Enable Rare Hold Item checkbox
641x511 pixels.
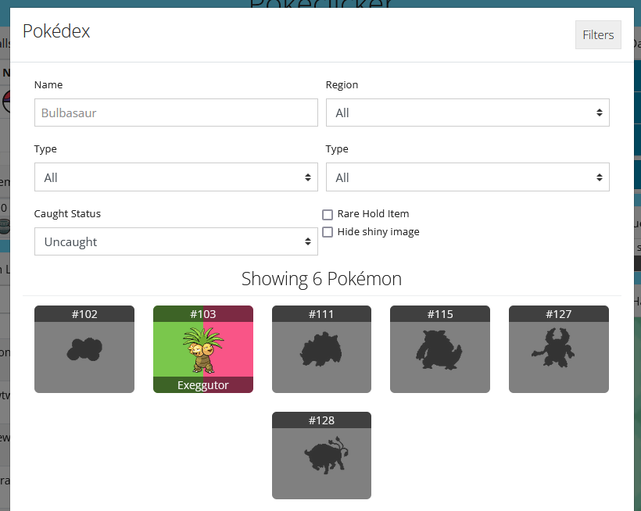pos(328,214)
